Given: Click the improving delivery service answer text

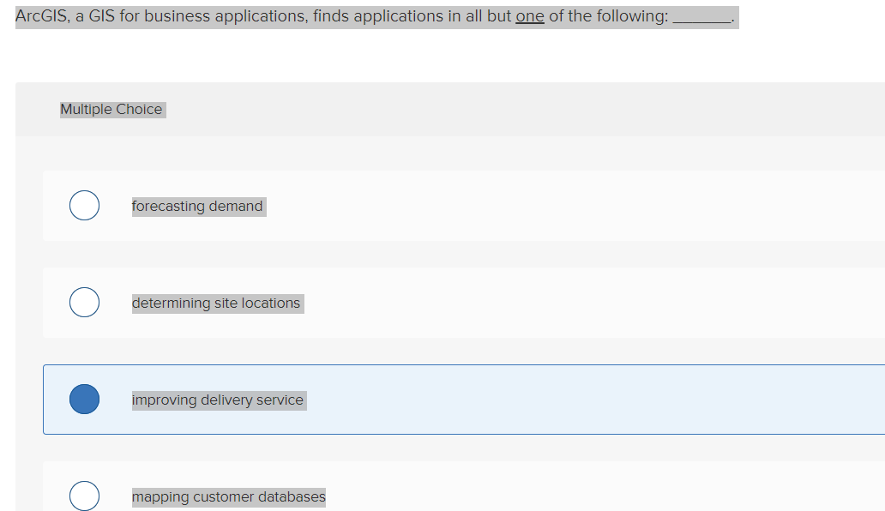Looking at the screenshot, I should coord(218,400).
